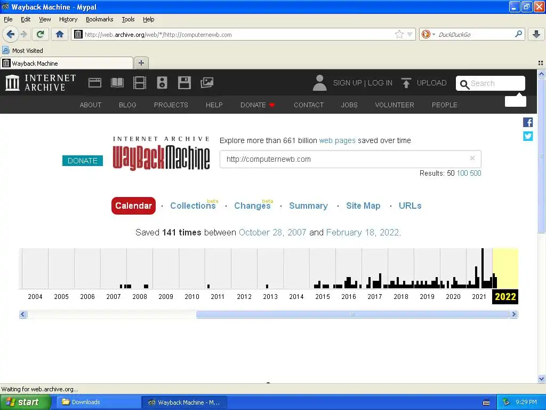Open the Software floppy-disk icon
This screenshot has width=546, height=410.
pyautogui.click(x=184, y=83)
